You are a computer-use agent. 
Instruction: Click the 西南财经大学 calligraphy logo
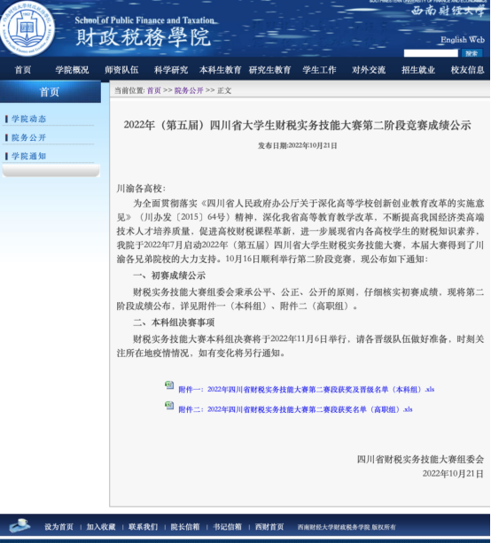pos(448,10)
